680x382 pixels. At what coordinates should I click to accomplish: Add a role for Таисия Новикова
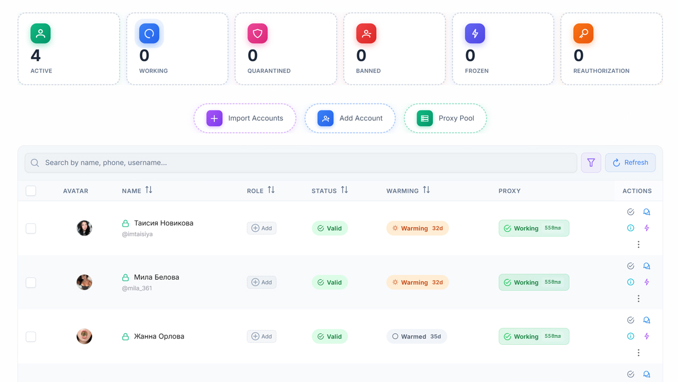tap(261, 228)
